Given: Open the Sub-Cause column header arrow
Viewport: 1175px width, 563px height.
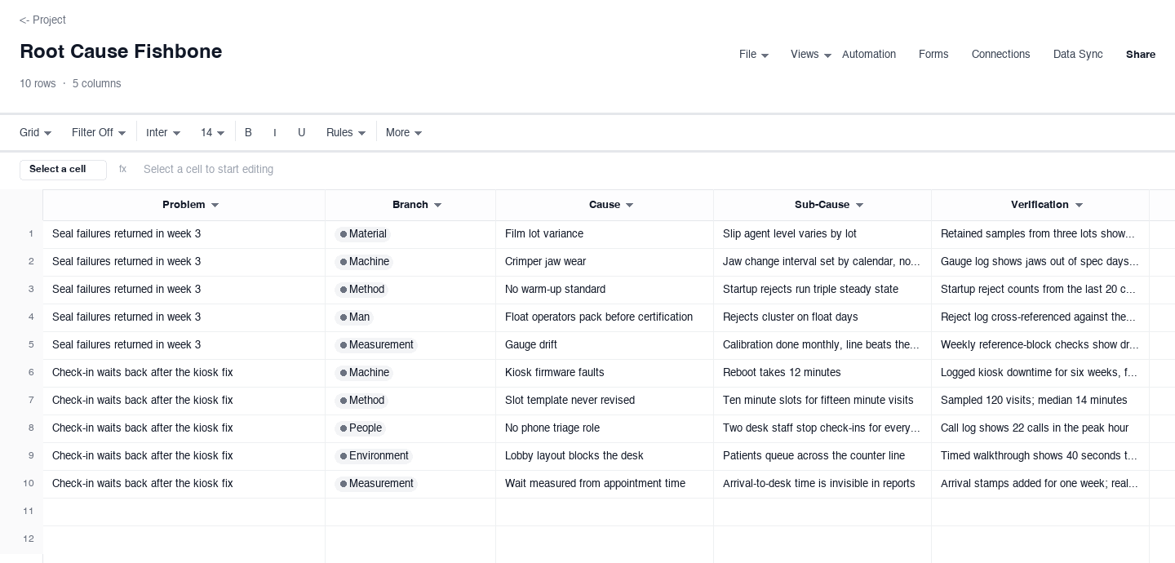Looking at the screenshot, I should pyautogui.click(x=859, y=206).
